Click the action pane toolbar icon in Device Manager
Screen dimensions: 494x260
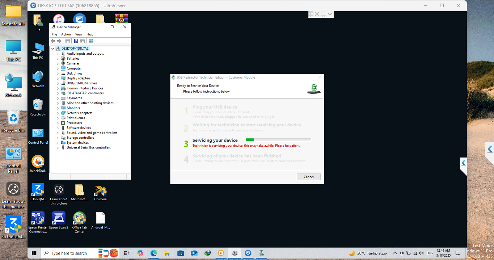click(83, 41)
